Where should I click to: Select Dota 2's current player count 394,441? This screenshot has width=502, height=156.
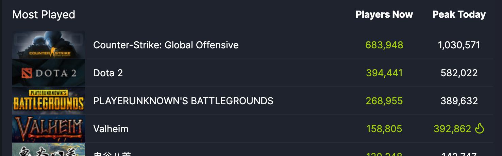coord(384,73)
